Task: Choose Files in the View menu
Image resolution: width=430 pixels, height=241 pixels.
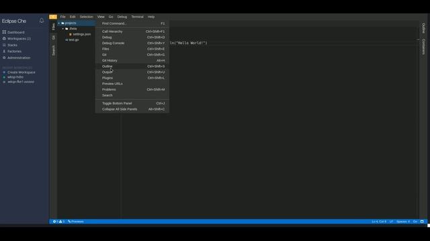Action: (132, 49)
